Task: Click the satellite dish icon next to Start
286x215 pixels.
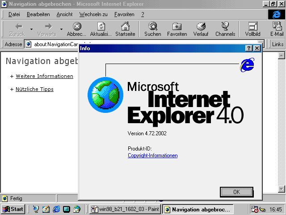Action: [36, 209]
